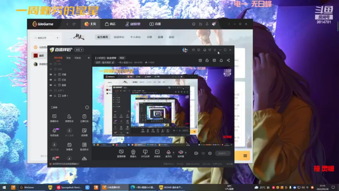
Task: Open the Windows Start menu
Action: coord(4,187)
